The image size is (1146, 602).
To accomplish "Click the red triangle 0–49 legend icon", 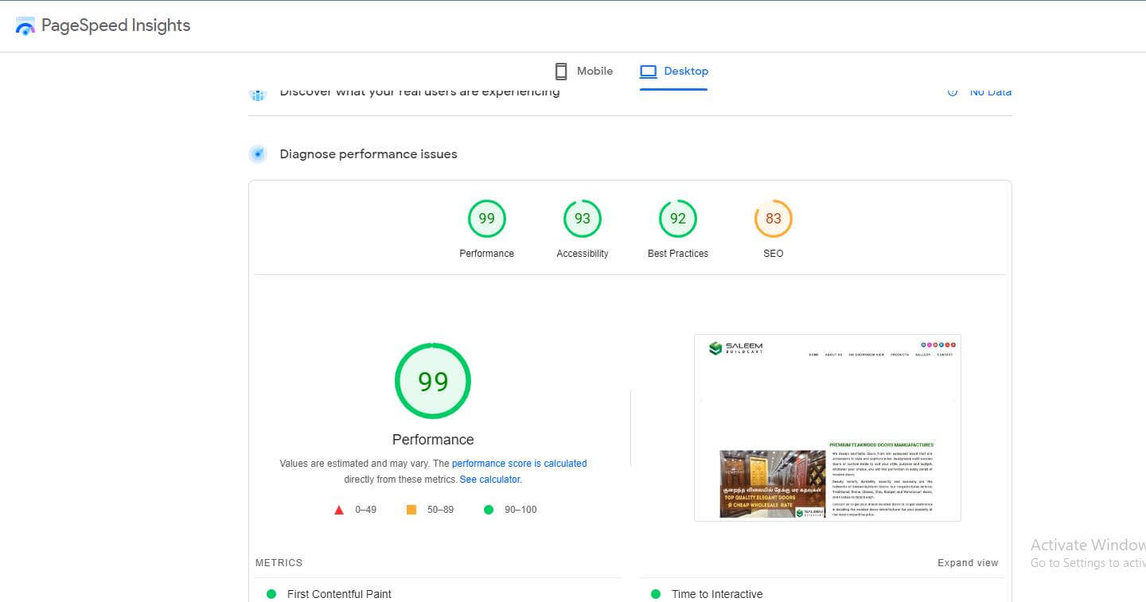I will pos(339,510).
